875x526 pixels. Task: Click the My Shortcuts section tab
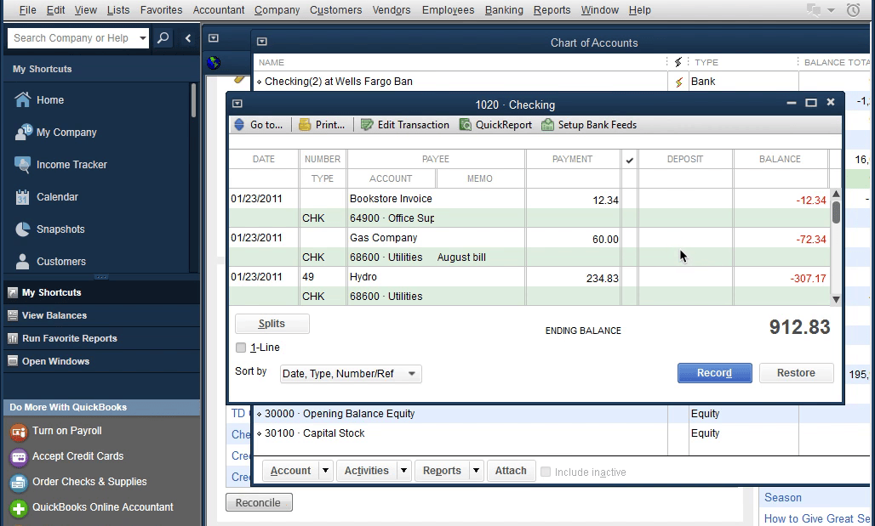[x=101, y=292]
